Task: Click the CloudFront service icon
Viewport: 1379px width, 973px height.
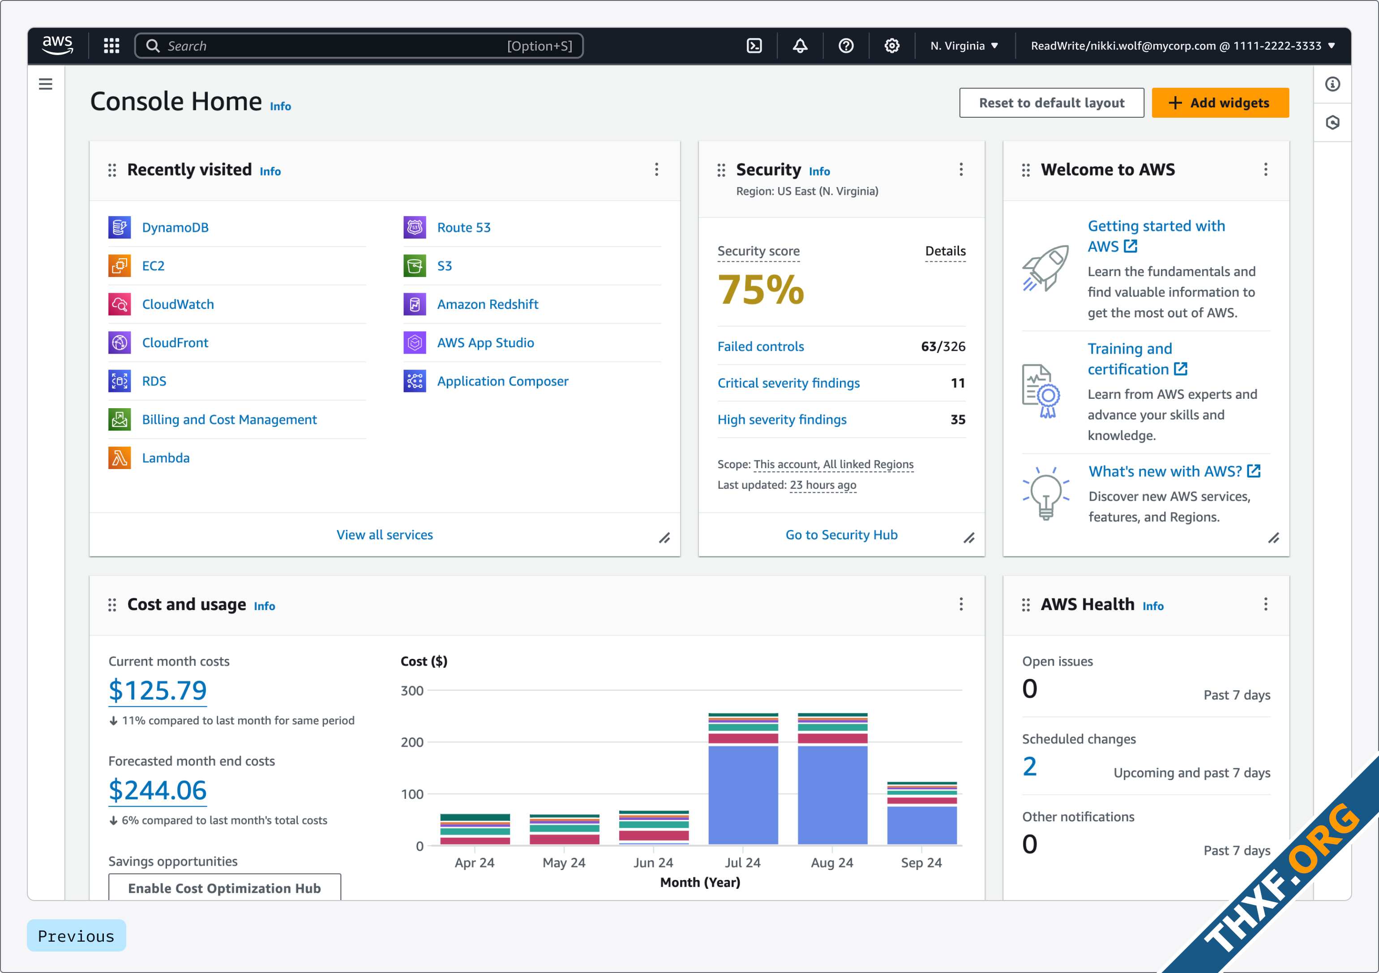Action: (120, 343)
